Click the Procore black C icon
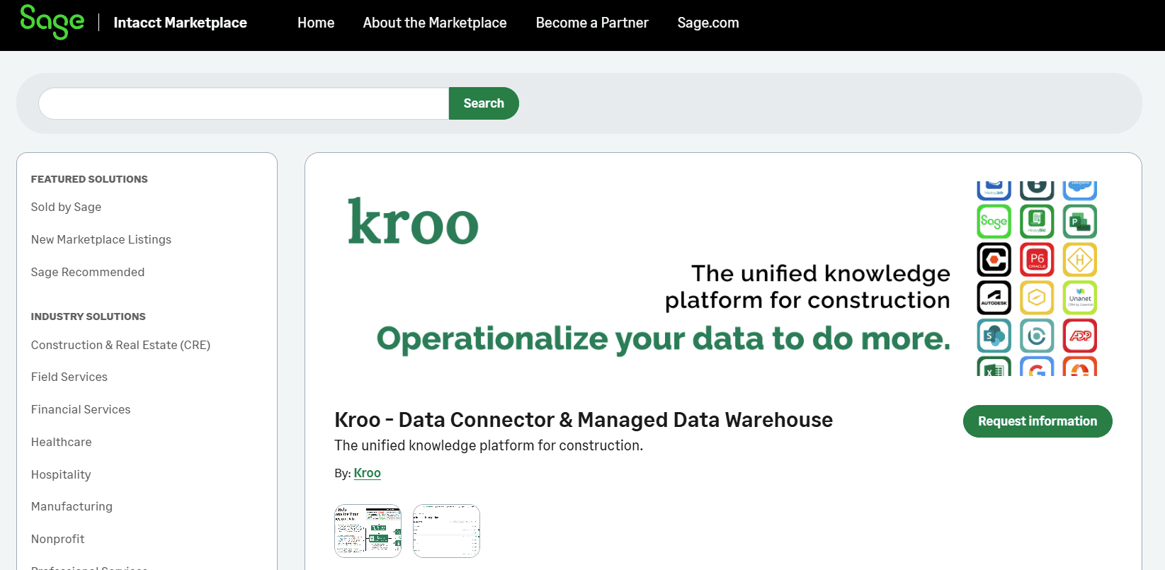The image size is (1165, 570). click(x=994, y=260)
